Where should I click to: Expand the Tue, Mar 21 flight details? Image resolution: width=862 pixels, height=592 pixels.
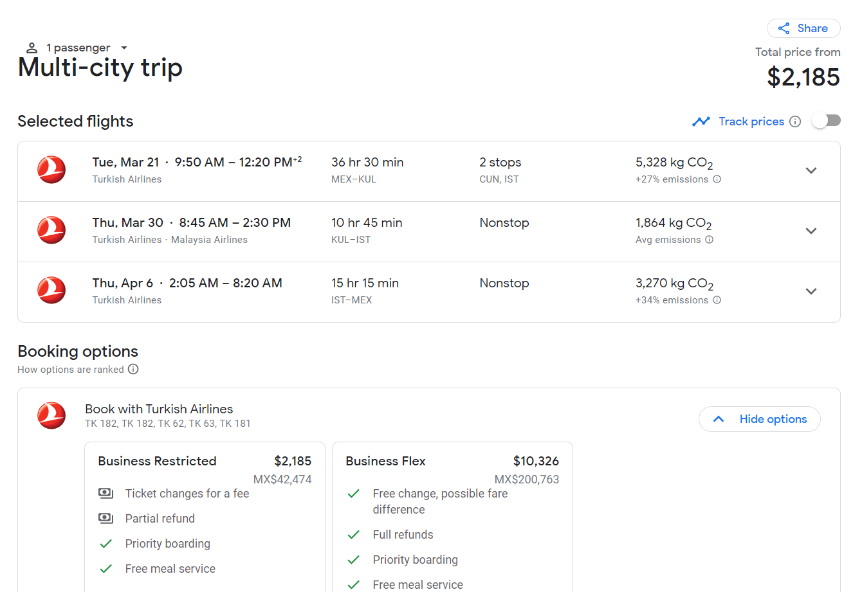[x=811, y=170]
